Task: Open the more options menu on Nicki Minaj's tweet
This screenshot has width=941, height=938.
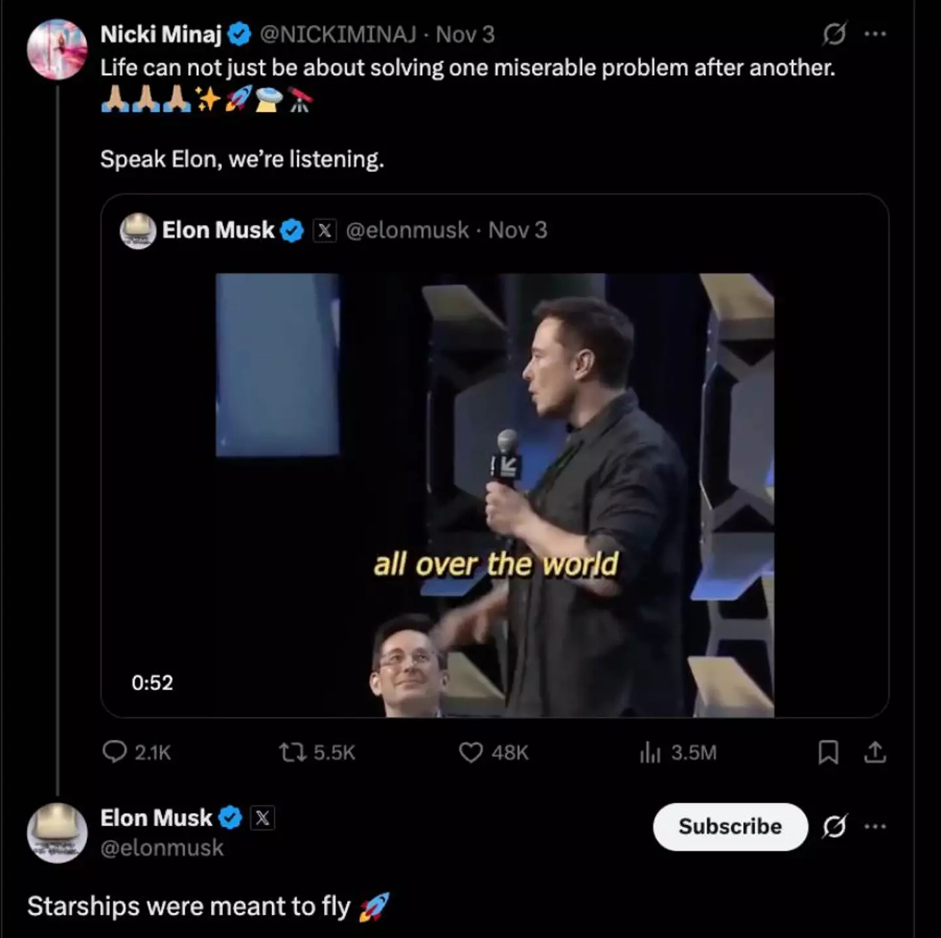Action: click(876, 32)
